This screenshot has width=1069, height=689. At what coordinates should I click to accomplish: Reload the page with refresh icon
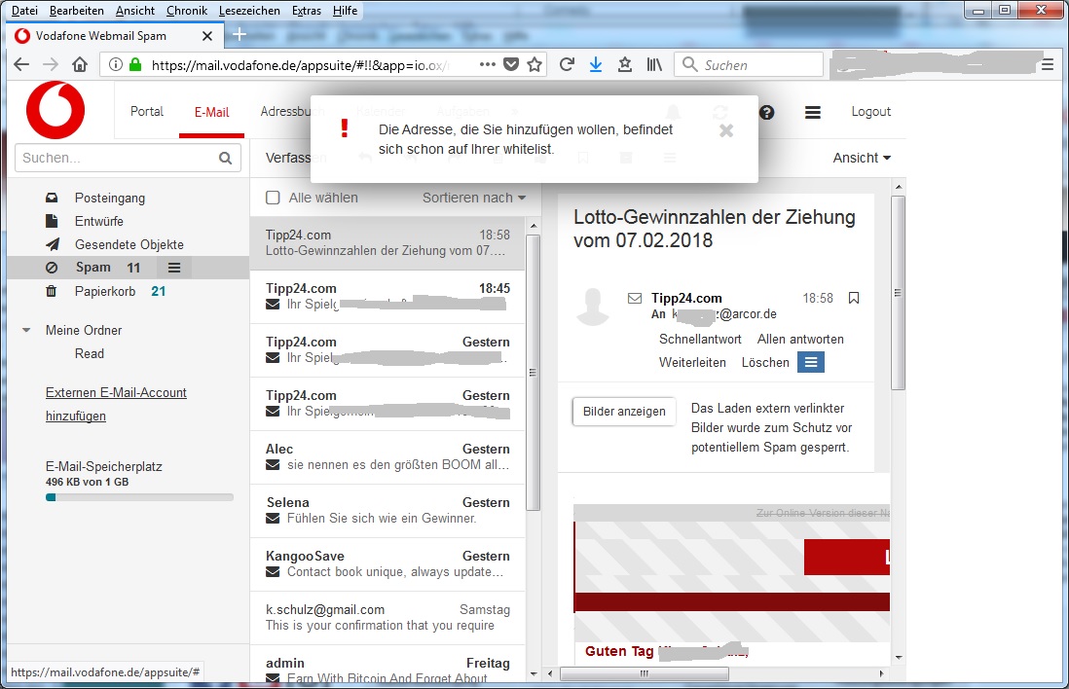(x=567, y=65)
